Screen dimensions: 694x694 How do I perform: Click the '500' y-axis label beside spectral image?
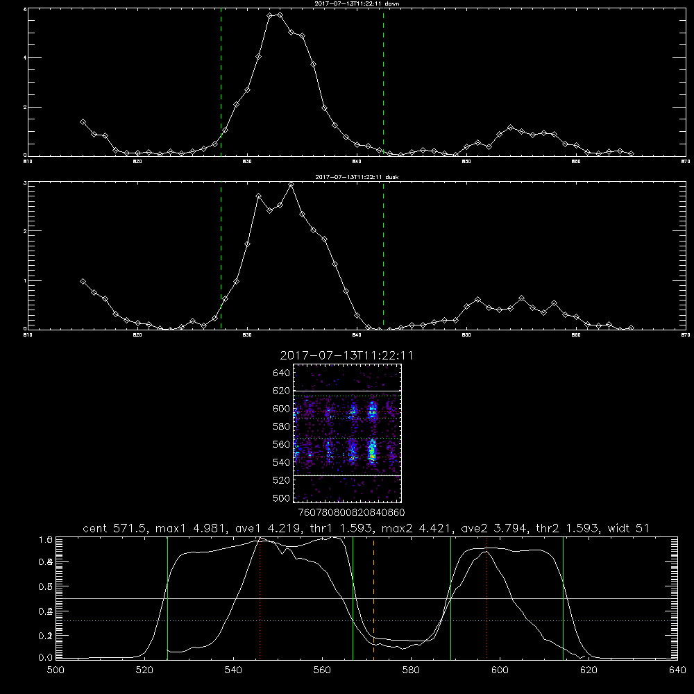pyautogui.click(x=282, y=498)
